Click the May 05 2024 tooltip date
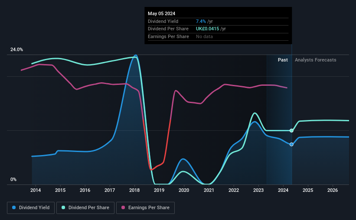The height and width of the screenshot is (220, 356). tap(161, 13)
